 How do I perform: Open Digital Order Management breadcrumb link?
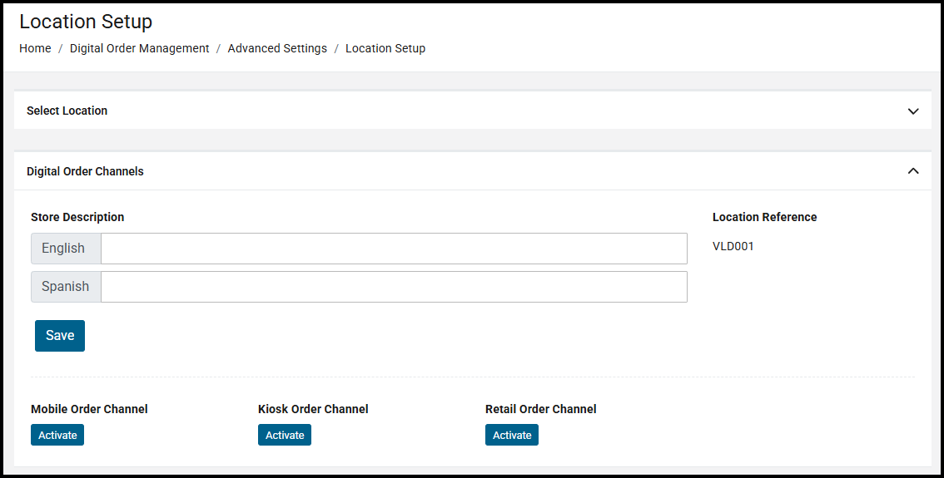139,48
